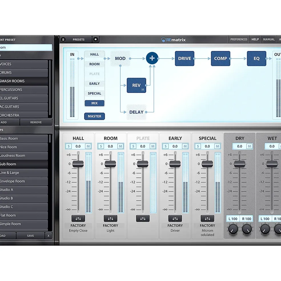The height and width of the screenshot is (281, 281).
Task: Select MIX in the routing list
Action: 95,103
